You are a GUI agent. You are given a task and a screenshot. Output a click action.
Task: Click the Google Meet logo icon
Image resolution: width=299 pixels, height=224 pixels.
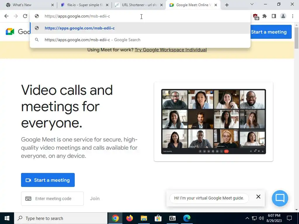point(10,32)
